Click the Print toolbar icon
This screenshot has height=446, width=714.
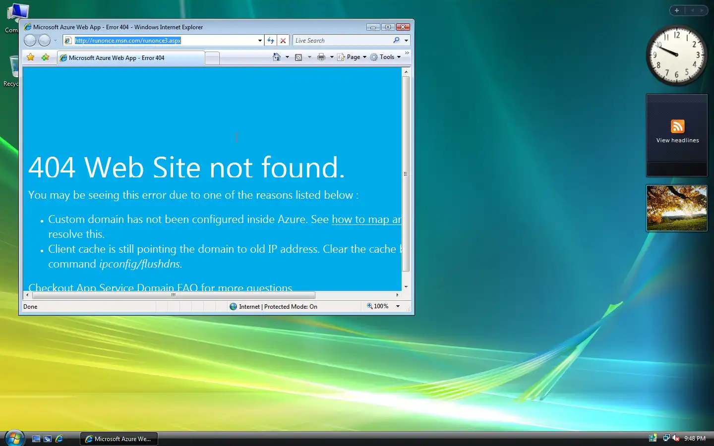point(321,57)
